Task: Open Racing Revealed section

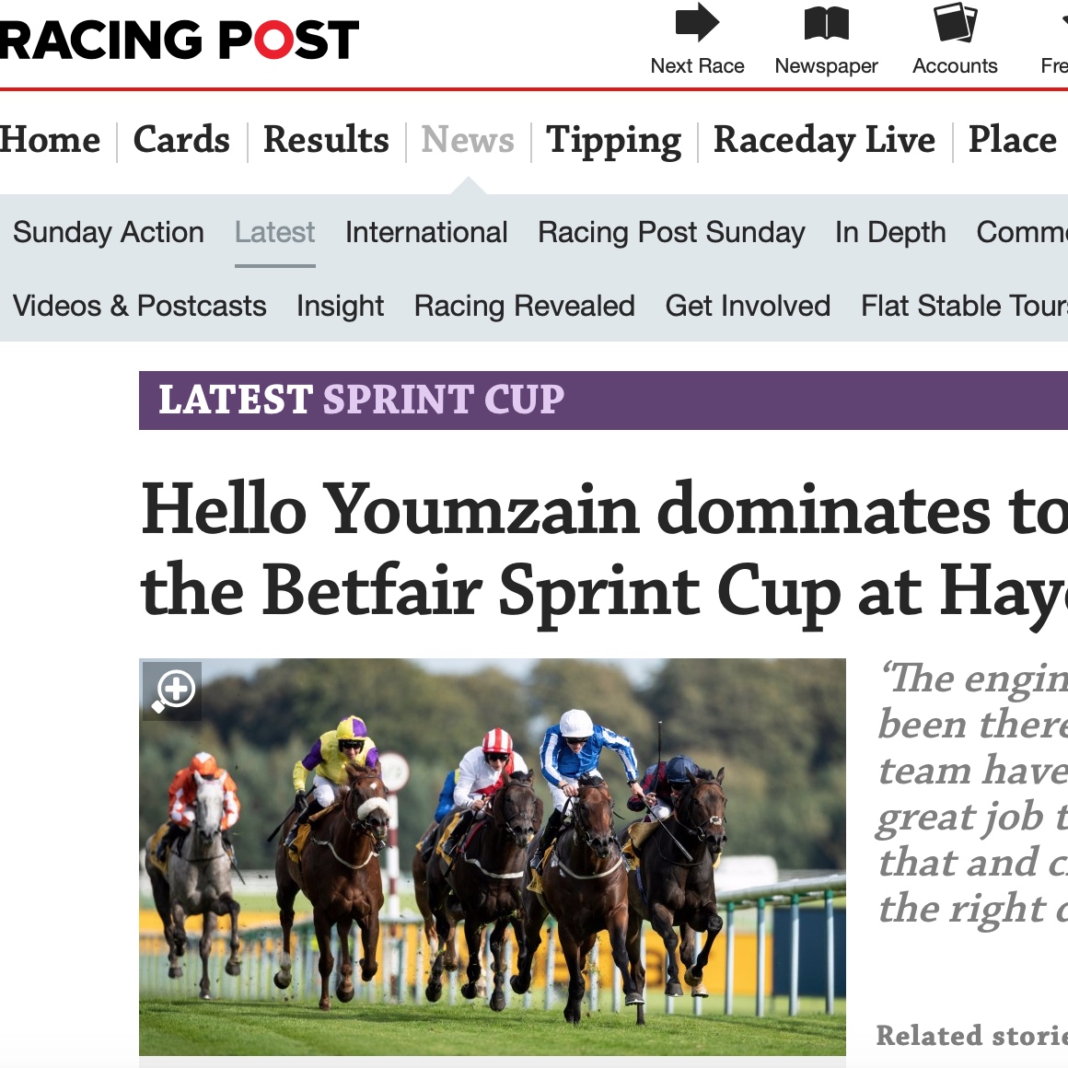Action: (x=524, y=306)
